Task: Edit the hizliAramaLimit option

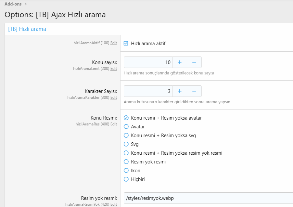Action: point(114,69)
